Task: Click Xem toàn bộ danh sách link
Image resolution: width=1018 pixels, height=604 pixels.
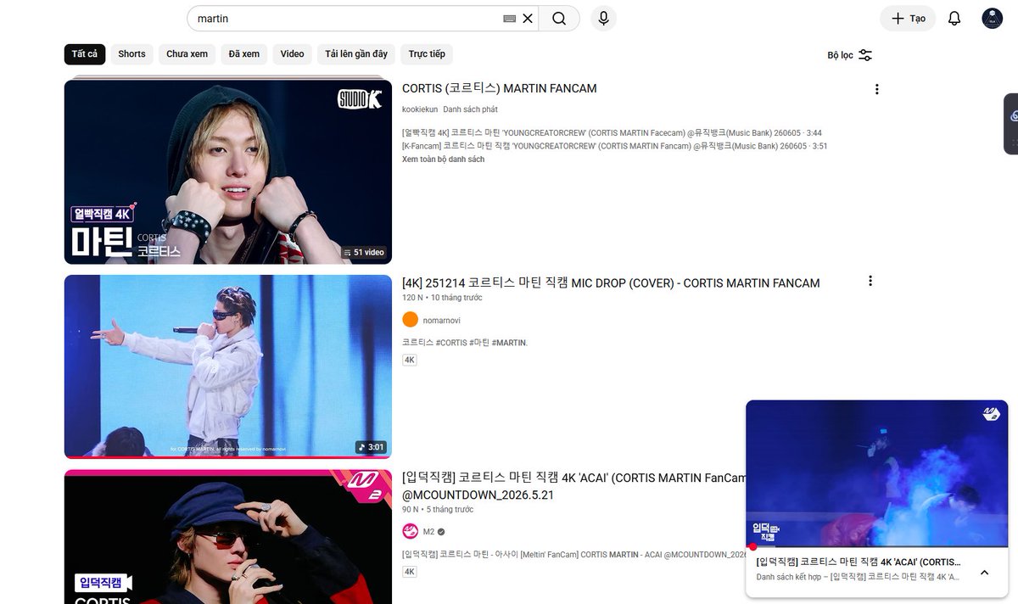Action: point(443,159)
